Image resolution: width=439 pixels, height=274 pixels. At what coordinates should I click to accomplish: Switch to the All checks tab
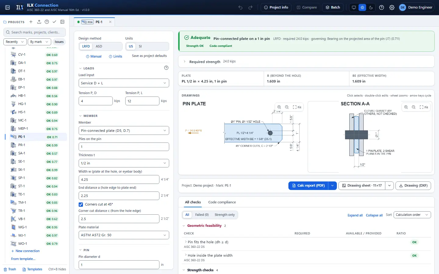pos(193,202)
